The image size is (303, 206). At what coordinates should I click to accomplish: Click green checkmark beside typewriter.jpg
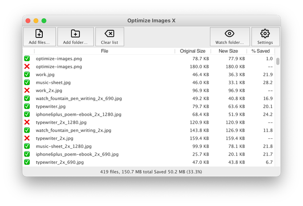coord(27,106)
